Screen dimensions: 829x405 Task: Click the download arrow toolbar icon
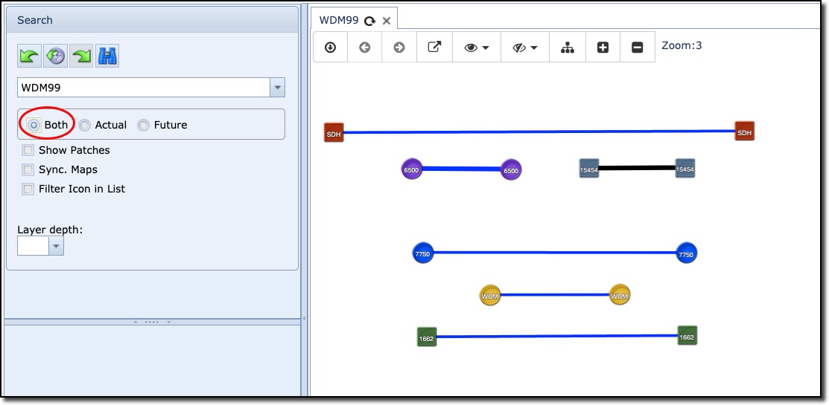[331, 47]
